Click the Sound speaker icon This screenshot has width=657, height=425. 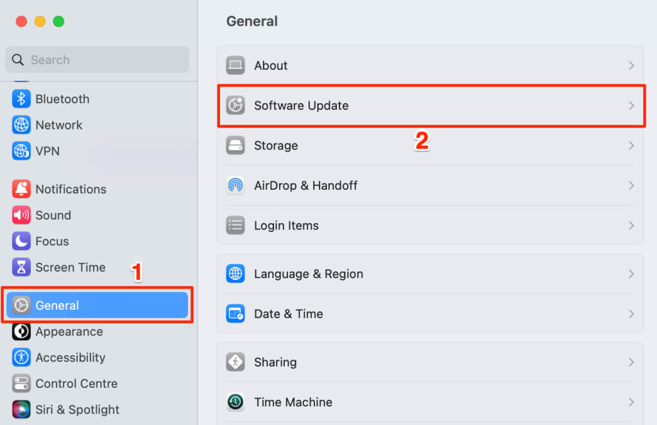tap(21, 215)
